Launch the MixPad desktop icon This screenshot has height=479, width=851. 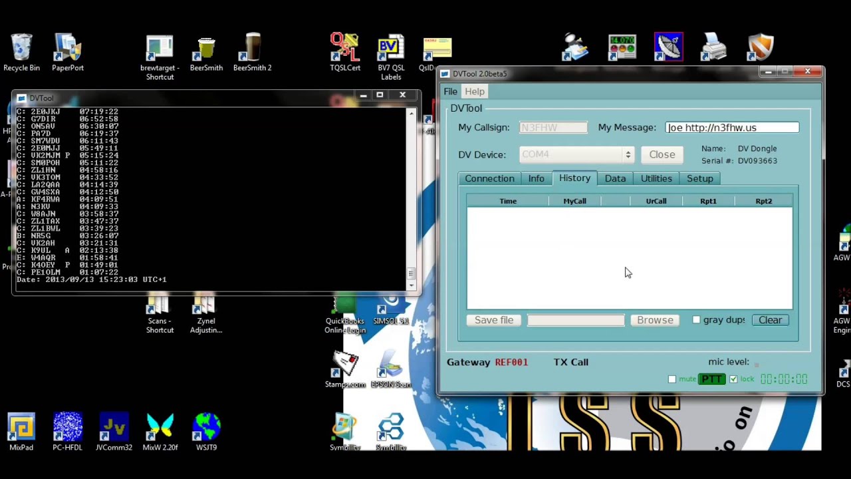[21, 432]
